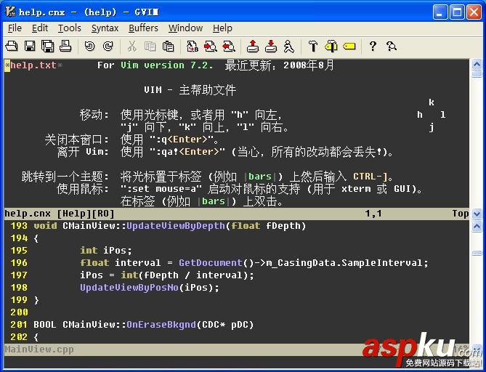Image resolution: width=486 pixels, height=372 pixels.
Task: Click the CTRL-] key text
Action: tap(370, 177)
